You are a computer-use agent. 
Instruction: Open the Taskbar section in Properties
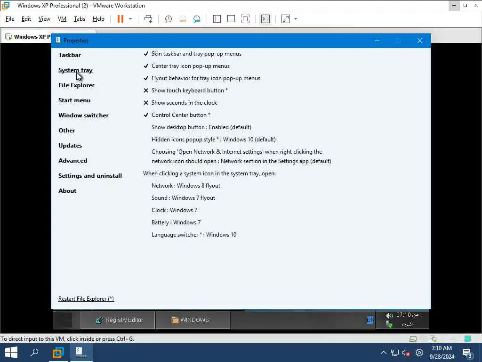[70, 55]
